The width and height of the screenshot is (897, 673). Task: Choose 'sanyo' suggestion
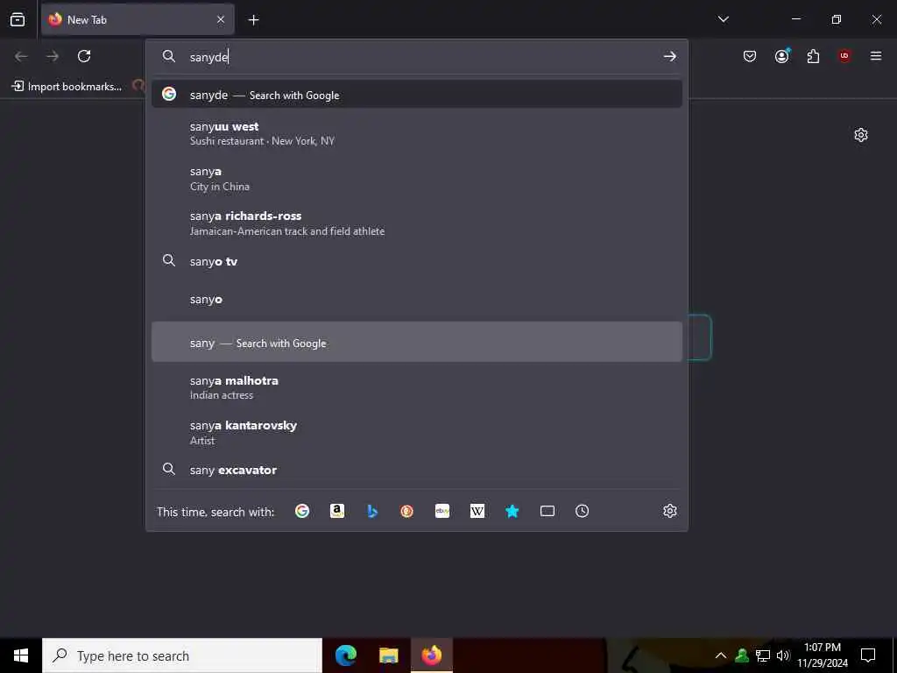click(416, 300)
